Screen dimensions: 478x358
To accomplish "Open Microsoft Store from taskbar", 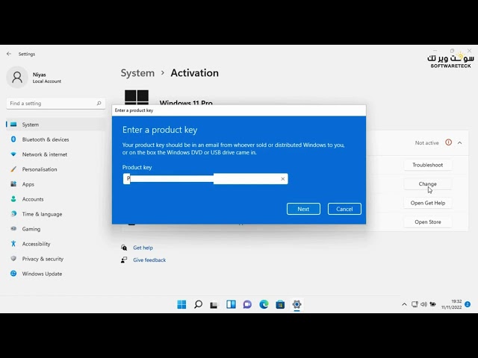I will 280,304.
